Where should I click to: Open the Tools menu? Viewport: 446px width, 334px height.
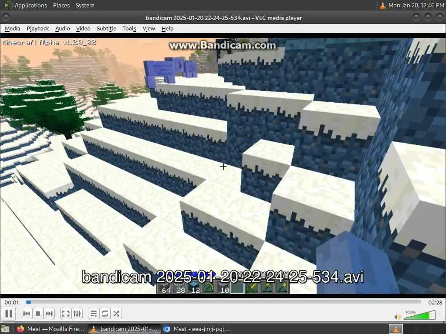coord(129,28)
